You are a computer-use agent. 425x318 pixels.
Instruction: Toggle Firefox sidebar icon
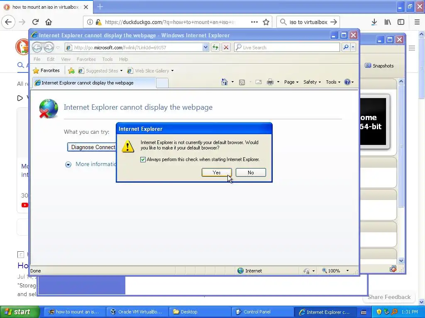coord(401,22)
